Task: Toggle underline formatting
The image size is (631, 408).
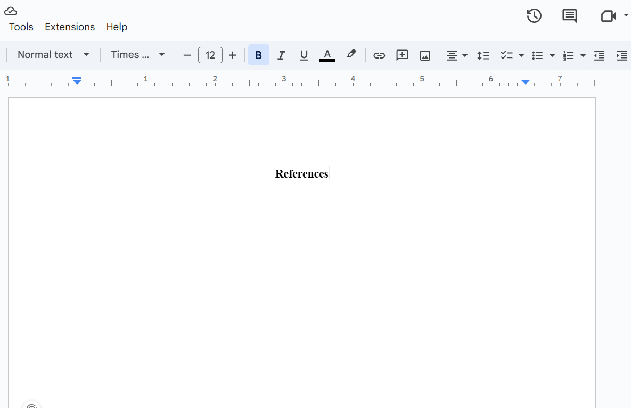Action: (304, 55)
